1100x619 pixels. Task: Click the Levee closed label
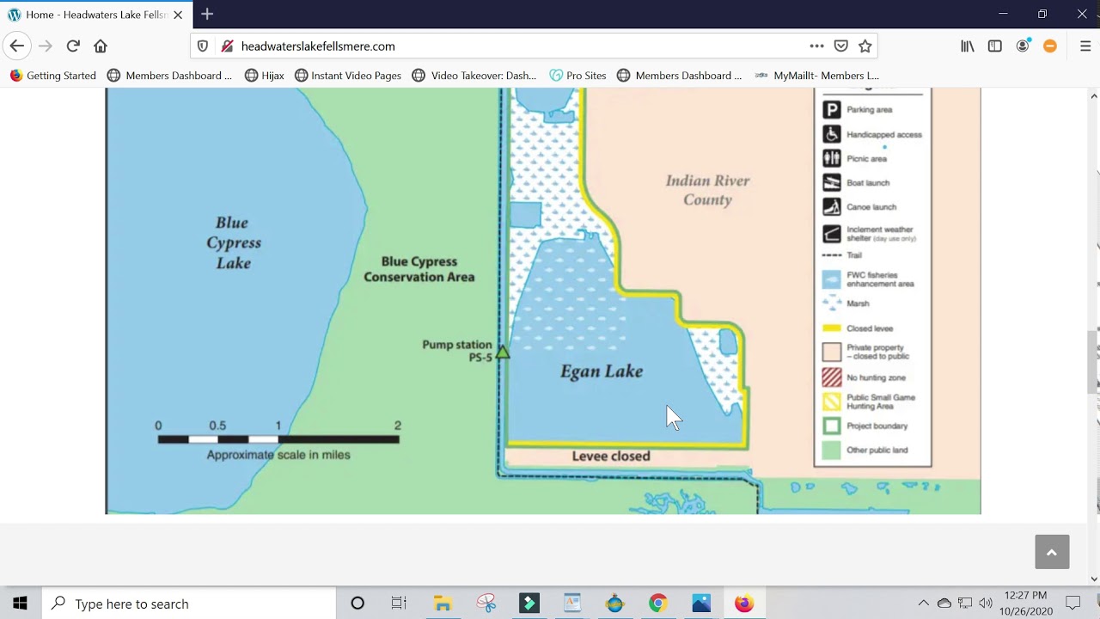[x=611, y=457]
